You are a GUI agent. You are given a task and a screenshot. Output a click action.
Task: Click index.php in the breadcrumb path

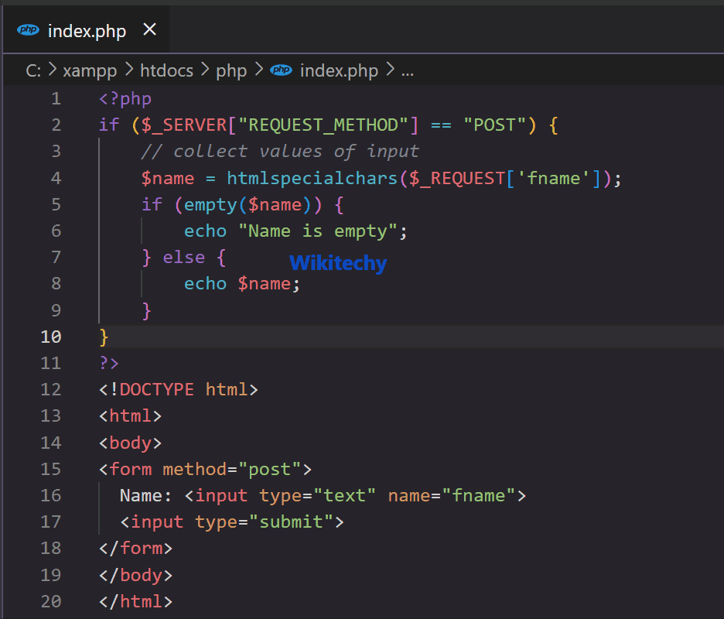coord(339,70)
